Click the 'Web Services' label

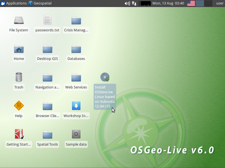(x=76, y=87)
